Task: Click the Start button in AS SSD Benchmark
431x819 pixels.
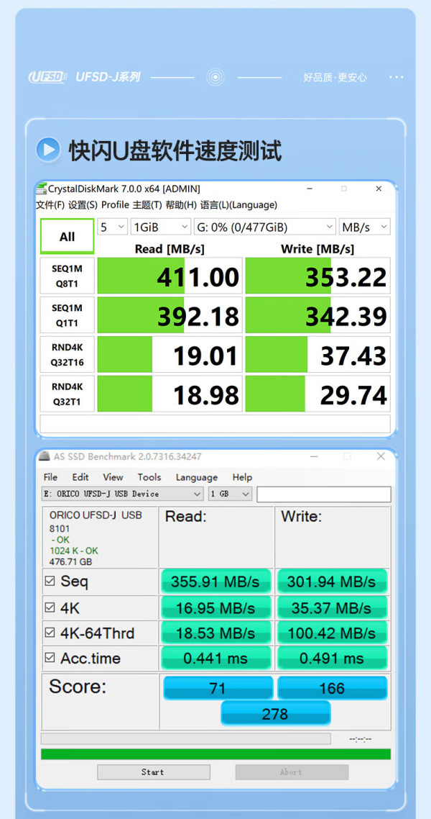Action: [154, 772]
